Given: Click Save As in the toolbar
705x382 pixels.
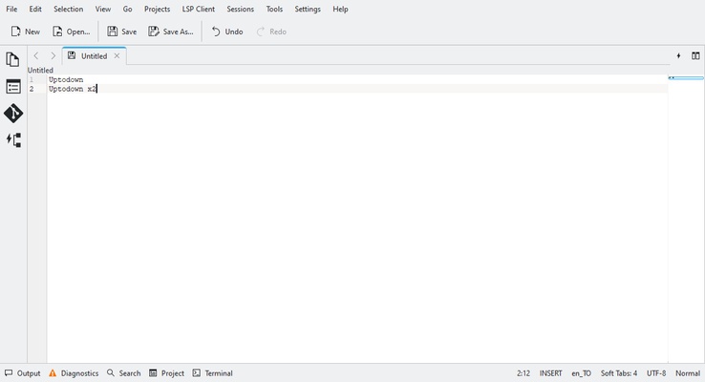Looking at the screenshot, I should (171, 32).
